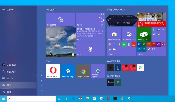175x102 pixels.
Task: Open the dark Reader Store web app tile
Action: click(x=111, y=82)
